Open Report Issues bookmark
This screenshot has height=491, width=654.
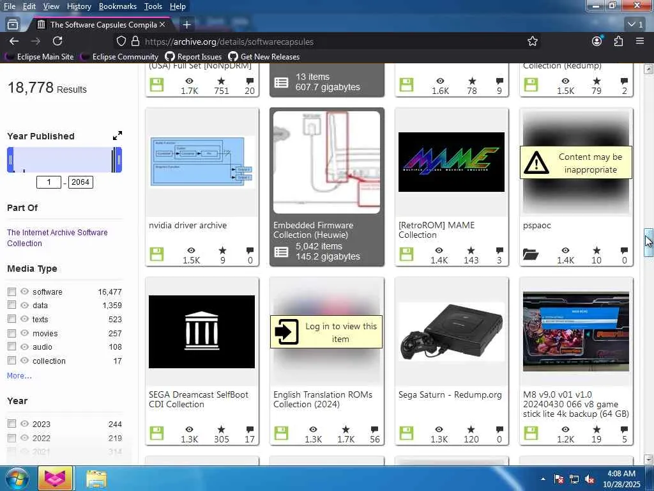point(194,56)
